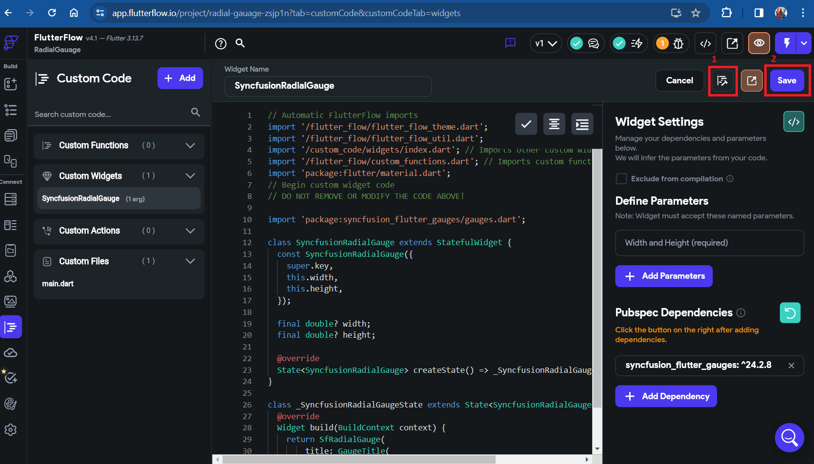Click the checkmark format code button
The width and height of the screenshot is (814, 464).
526,124
